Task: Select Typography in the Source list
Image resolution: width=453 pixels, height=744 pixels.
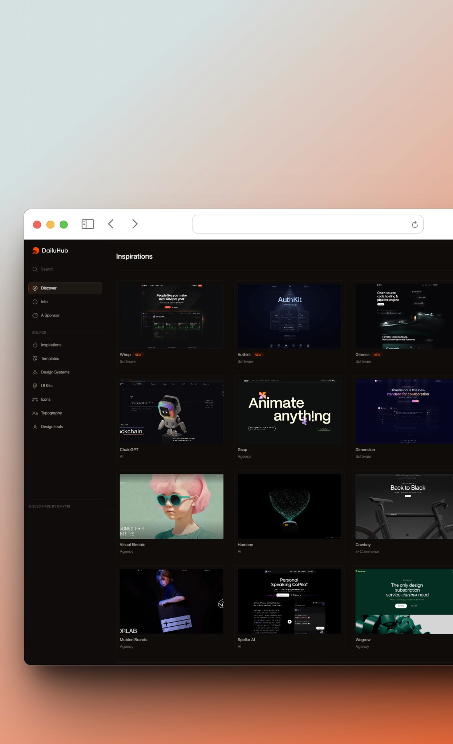Action: (65, 413)
